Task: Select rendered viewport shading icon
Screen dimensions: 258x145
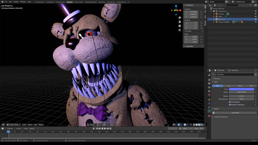Action: [202, 125]
